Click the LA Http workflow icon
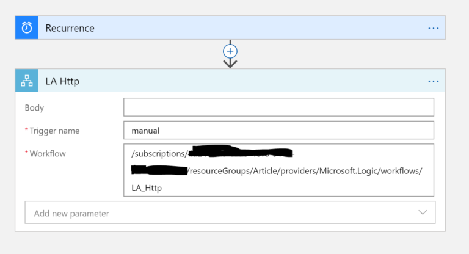469x254 pixels. coord(27,81)
